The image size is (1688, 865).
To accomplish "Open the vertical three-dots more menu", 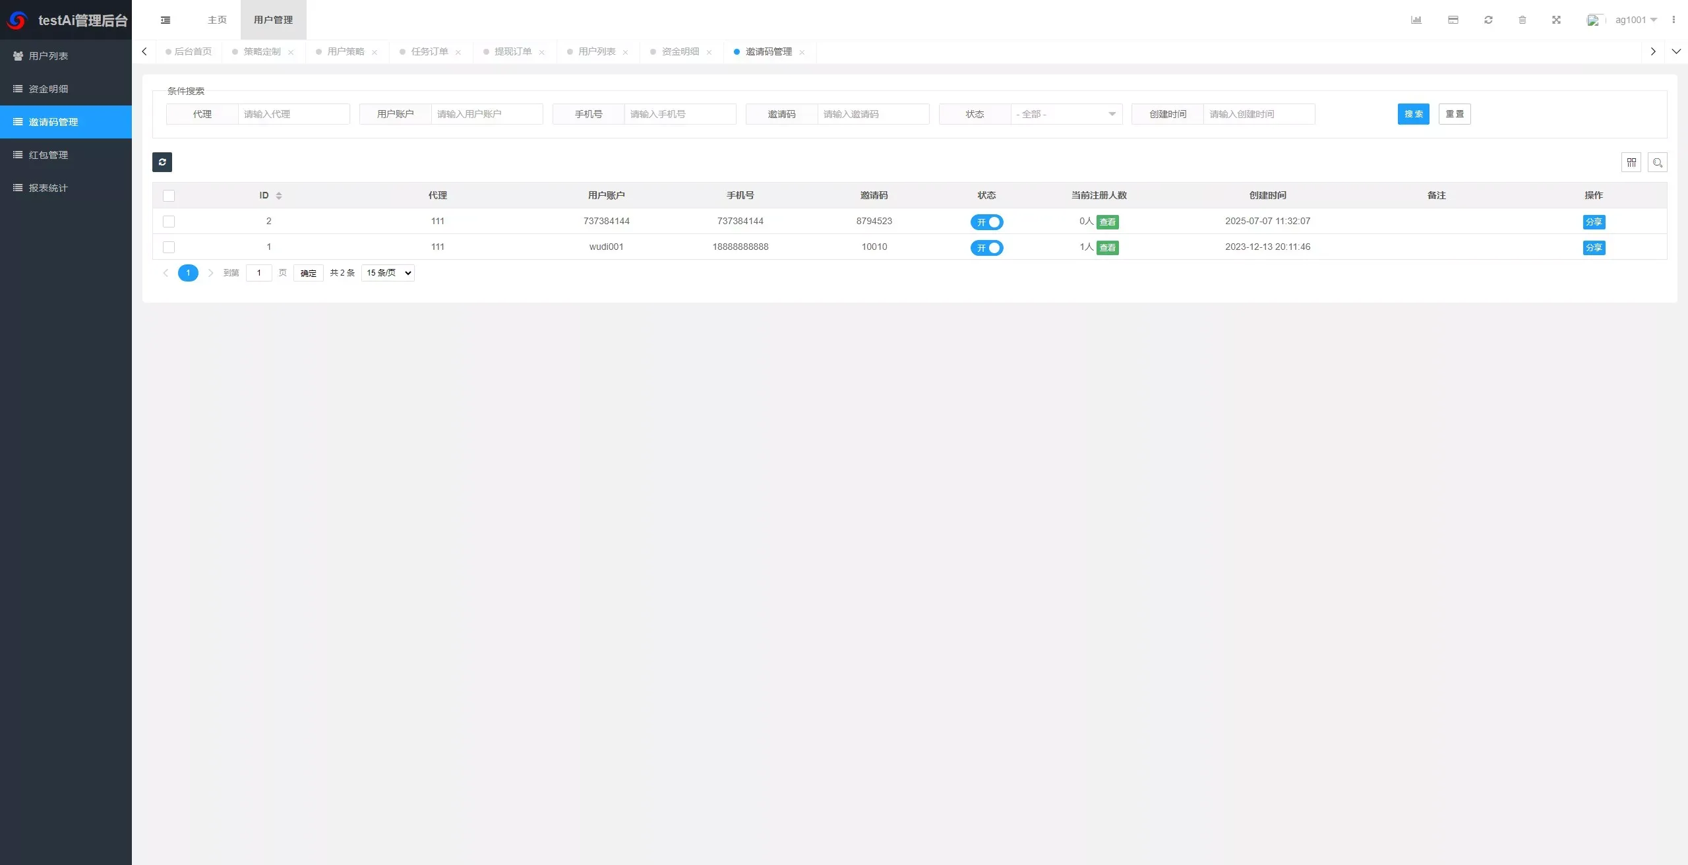I will (x=1673, y=20).
